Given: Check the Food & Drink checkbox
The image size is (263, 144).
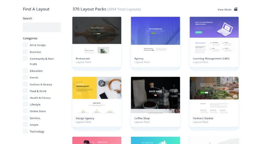Looking at the screenshot, I should click(25, 91).
